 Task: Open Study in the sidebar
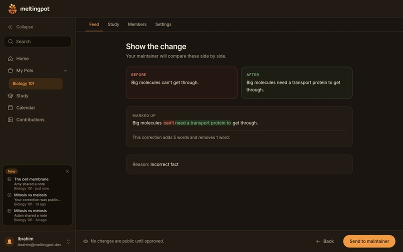37,95
